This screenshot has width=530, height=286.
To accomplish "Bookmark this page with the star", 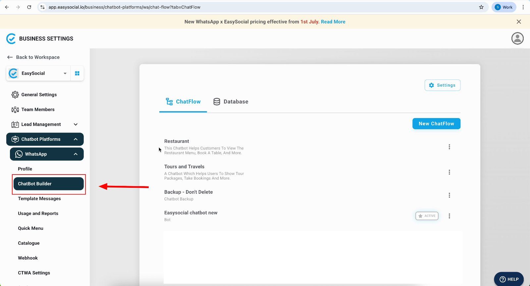I will pyautogui.click(x=481, y=7).
